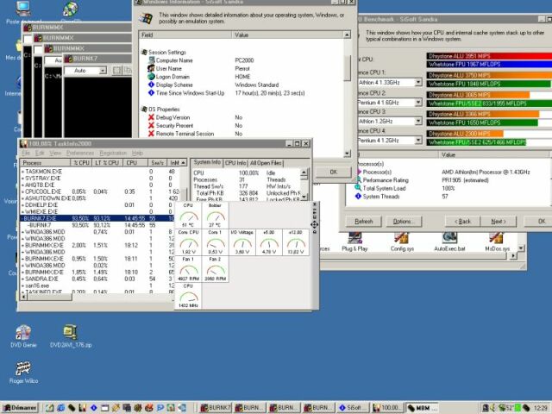Click the System Threads diamond icon

(358, 196)
